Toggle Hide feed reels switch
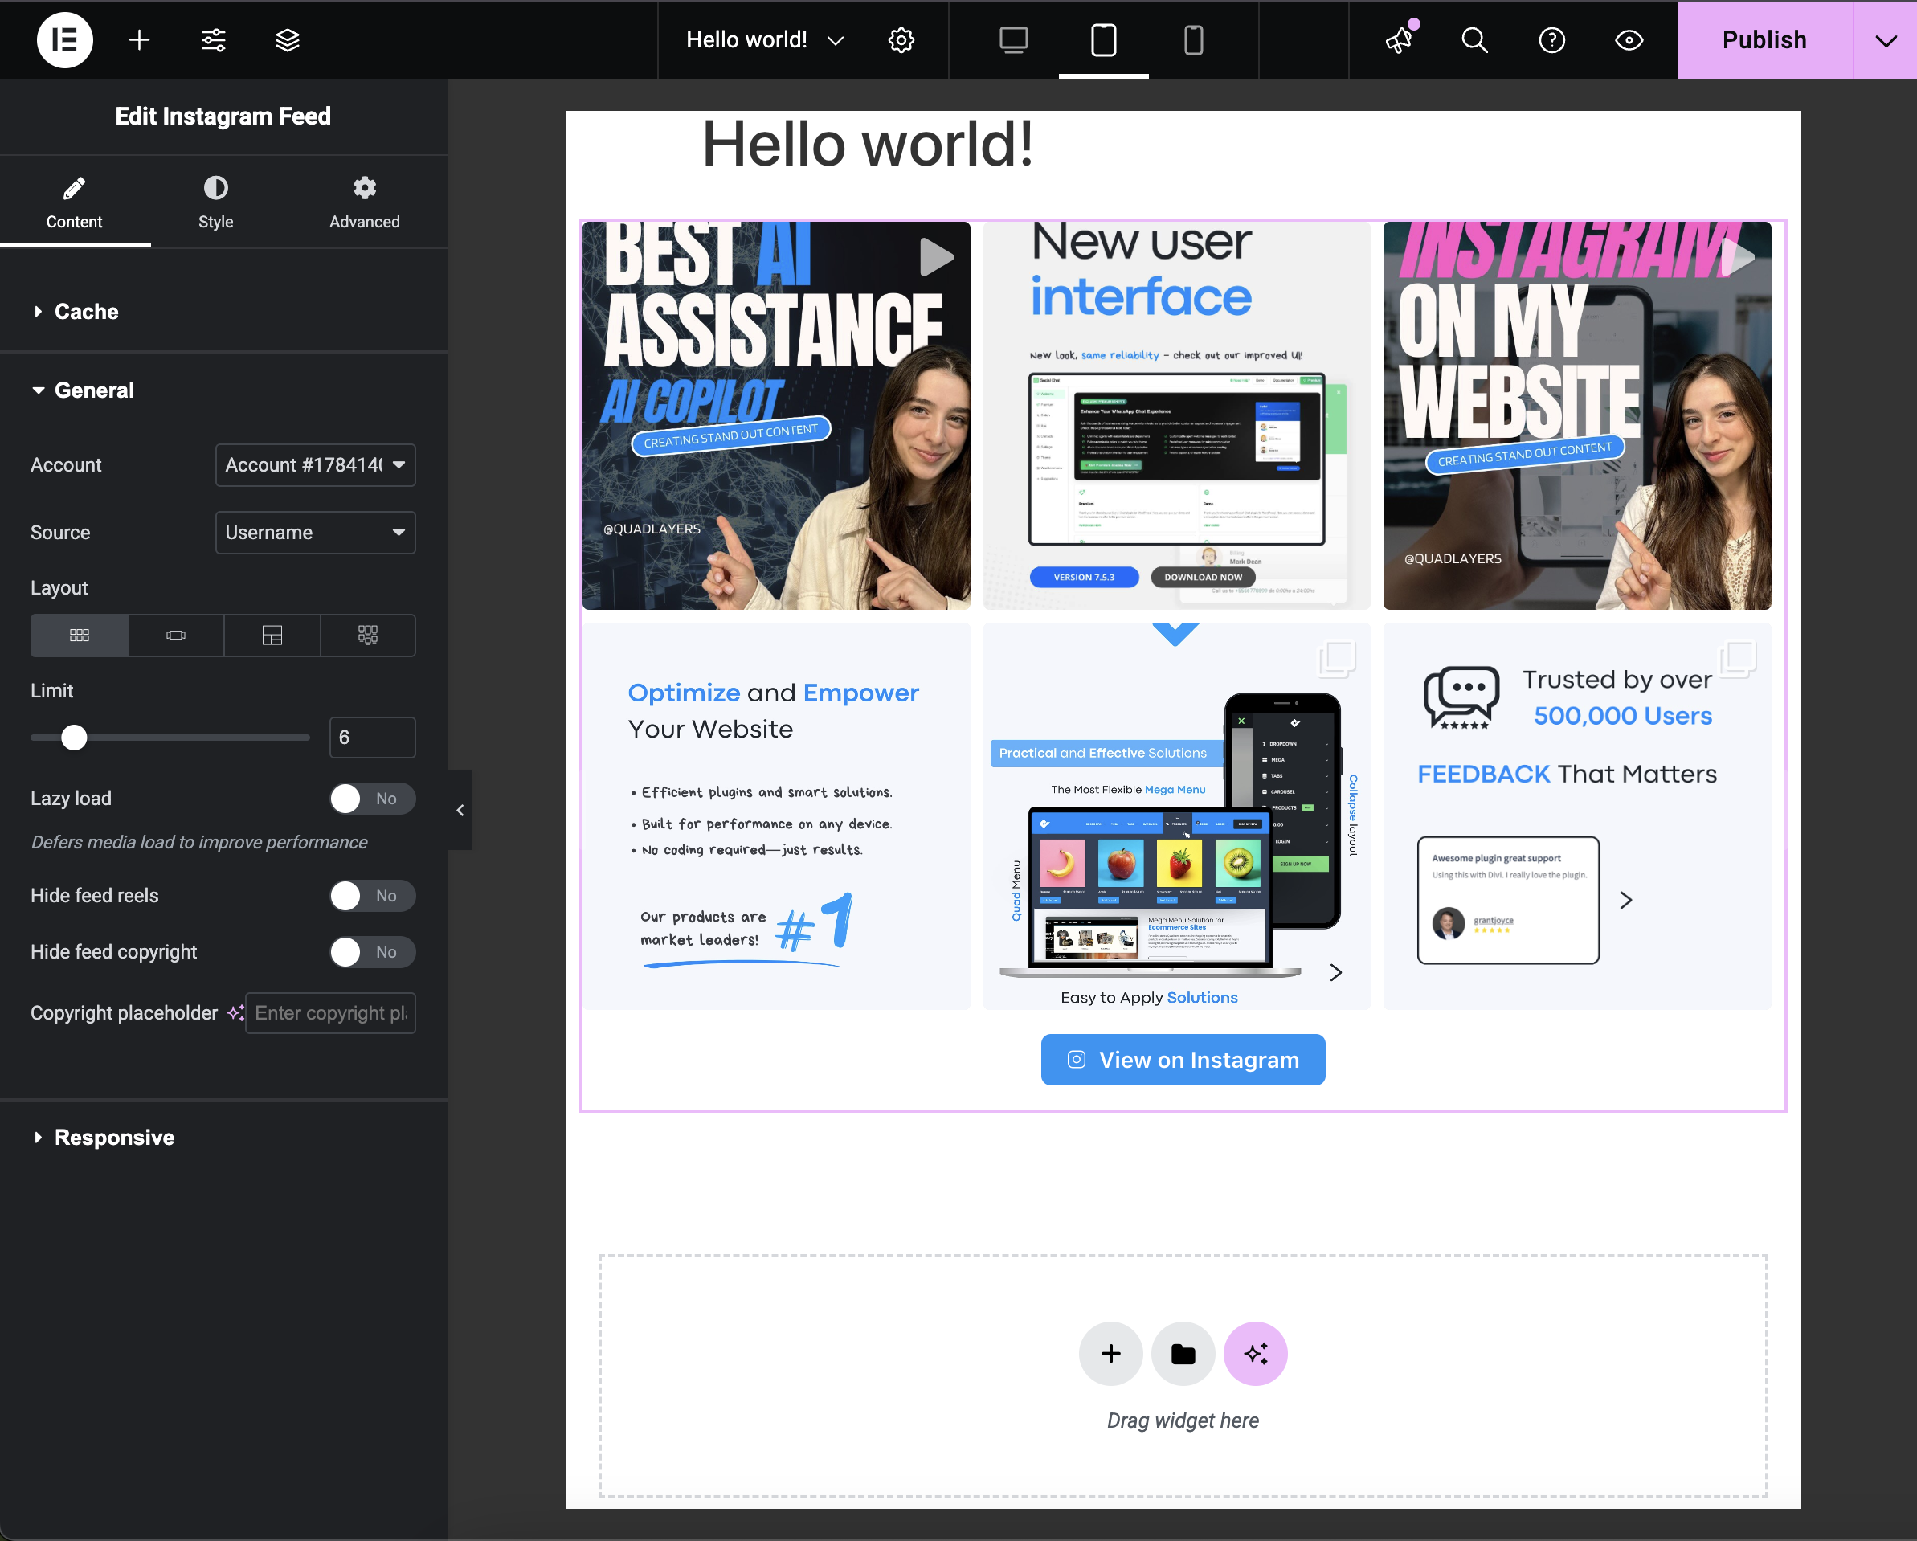 click(x=373, y=895)
